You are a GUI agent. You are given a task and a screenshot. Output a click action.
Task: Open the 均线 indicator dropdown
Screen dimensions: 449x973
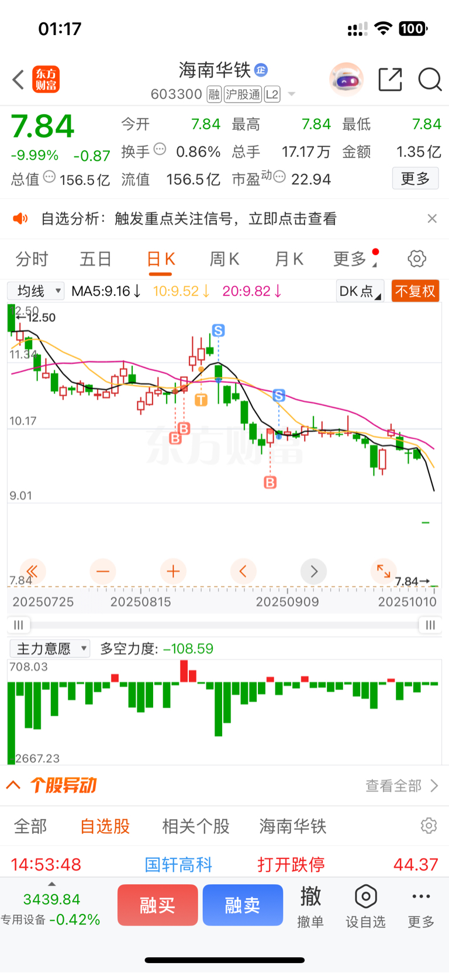click(36, 291)
